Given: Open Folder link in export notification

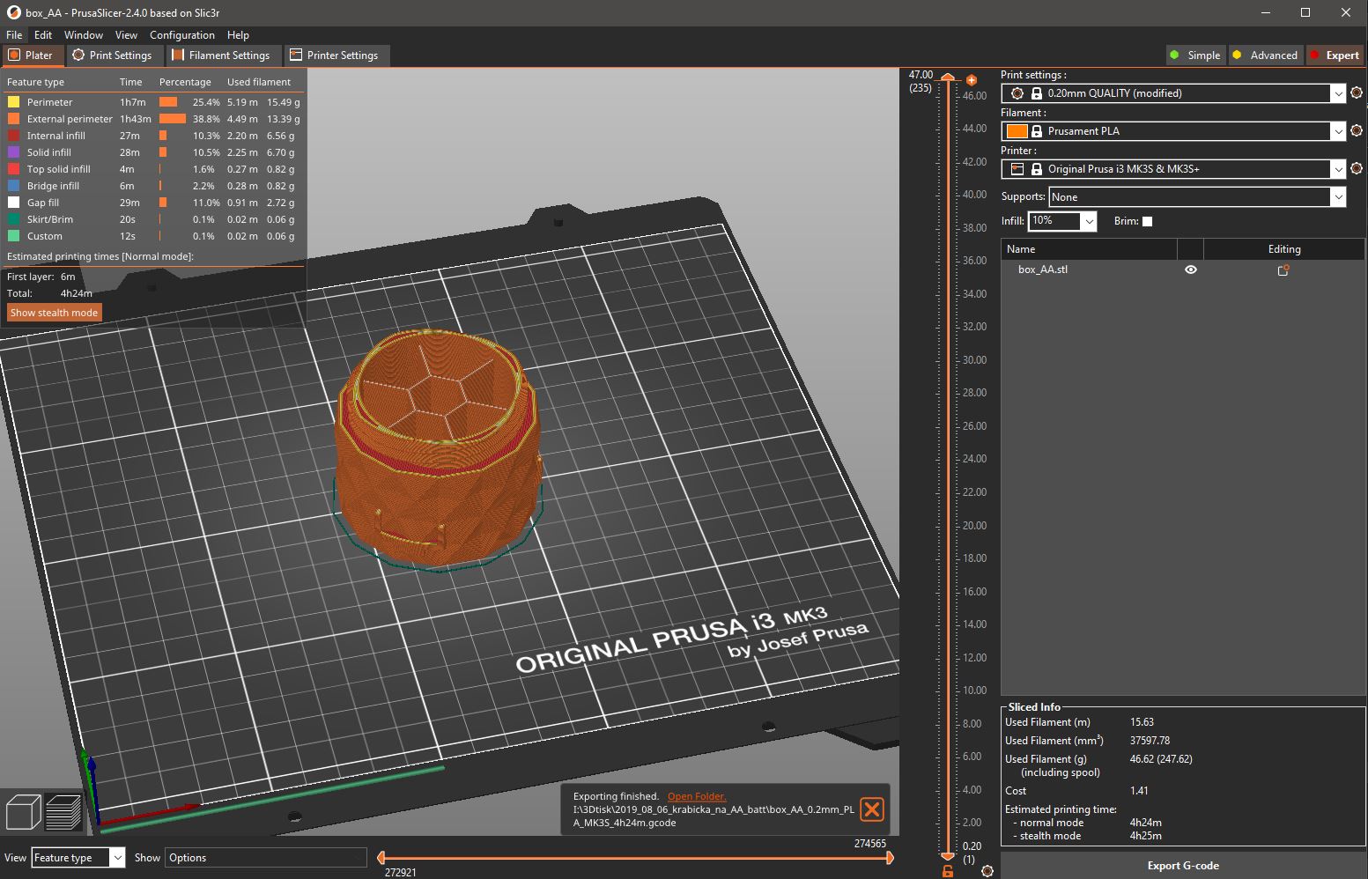Looking at the screenshot, I should (696, 795).
